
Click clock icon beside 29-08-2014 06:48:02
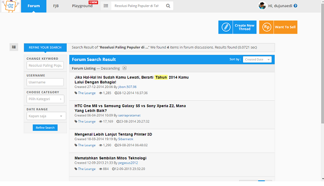[x=116, y=145]
